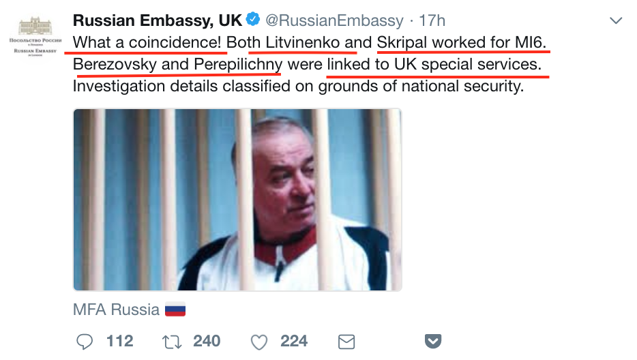Viewport: 637px width, 360px height.
Task: Save tweet using the Pocket icon
Action: pos(434,341)
